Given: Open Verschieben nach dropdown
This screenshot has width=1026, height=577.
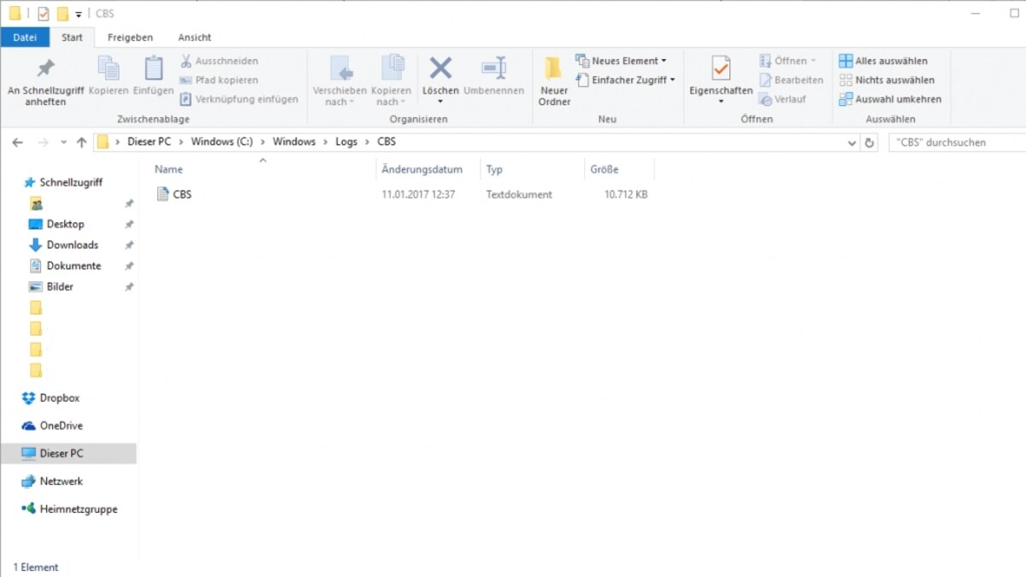Looking at the screenshot, I should pos(339,82).
